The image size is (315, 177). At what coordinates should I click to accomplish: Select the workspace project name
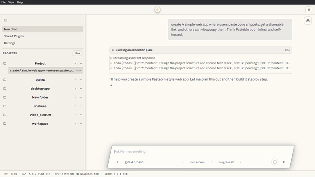tap(40, 123)
